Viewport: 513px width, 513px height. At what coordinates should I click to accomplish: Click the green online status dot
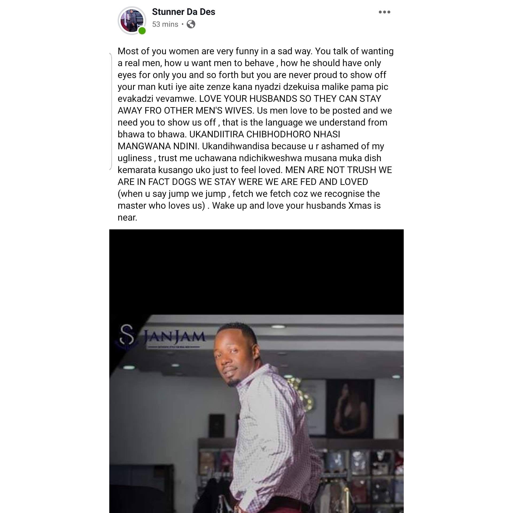(142, 31)
